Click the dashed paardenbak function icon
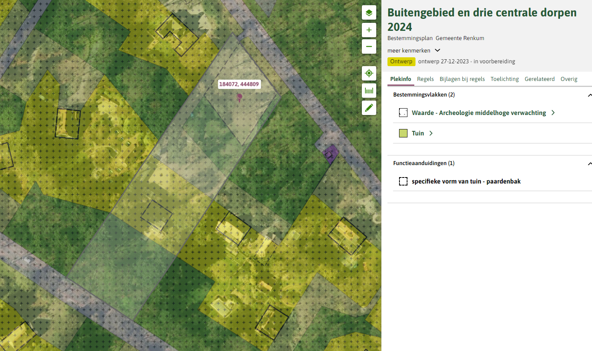592x351 pixels. (403, 181)
